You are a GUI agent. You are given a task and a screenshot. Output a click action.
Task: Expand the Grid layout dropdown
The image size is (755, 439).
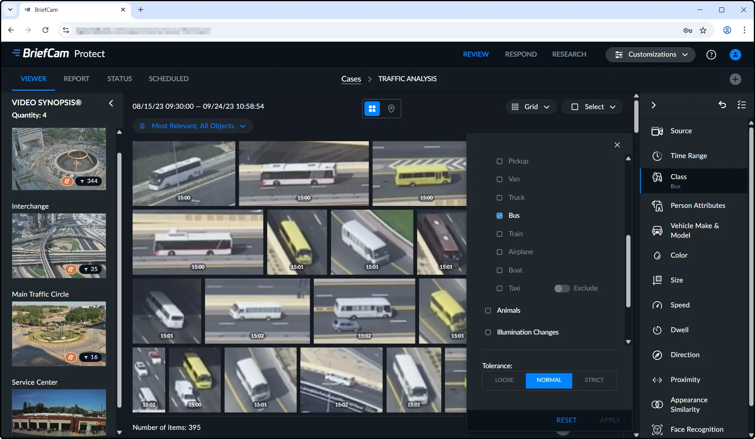[530, 107]
